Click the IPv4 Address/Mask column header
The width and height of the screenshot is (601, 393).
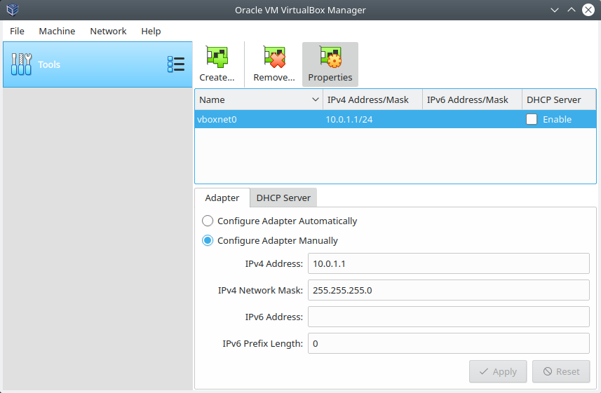[372, 99]
